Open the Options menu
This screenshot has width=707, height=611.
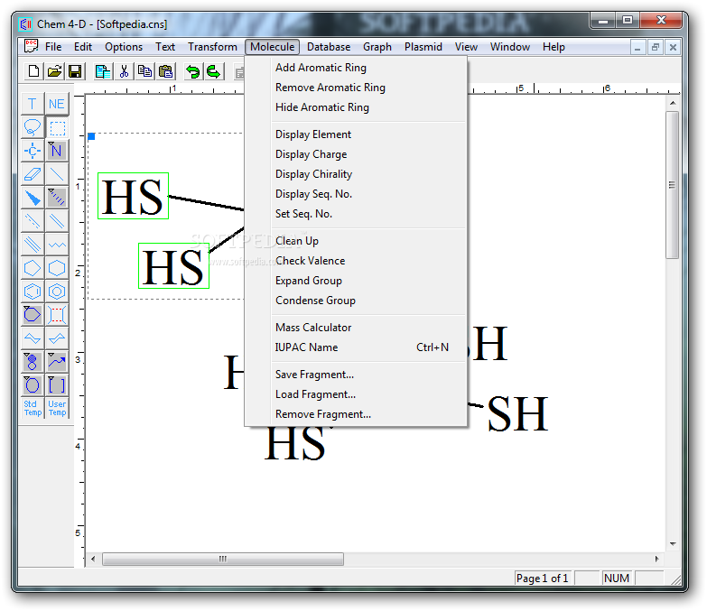pos(124,47)
